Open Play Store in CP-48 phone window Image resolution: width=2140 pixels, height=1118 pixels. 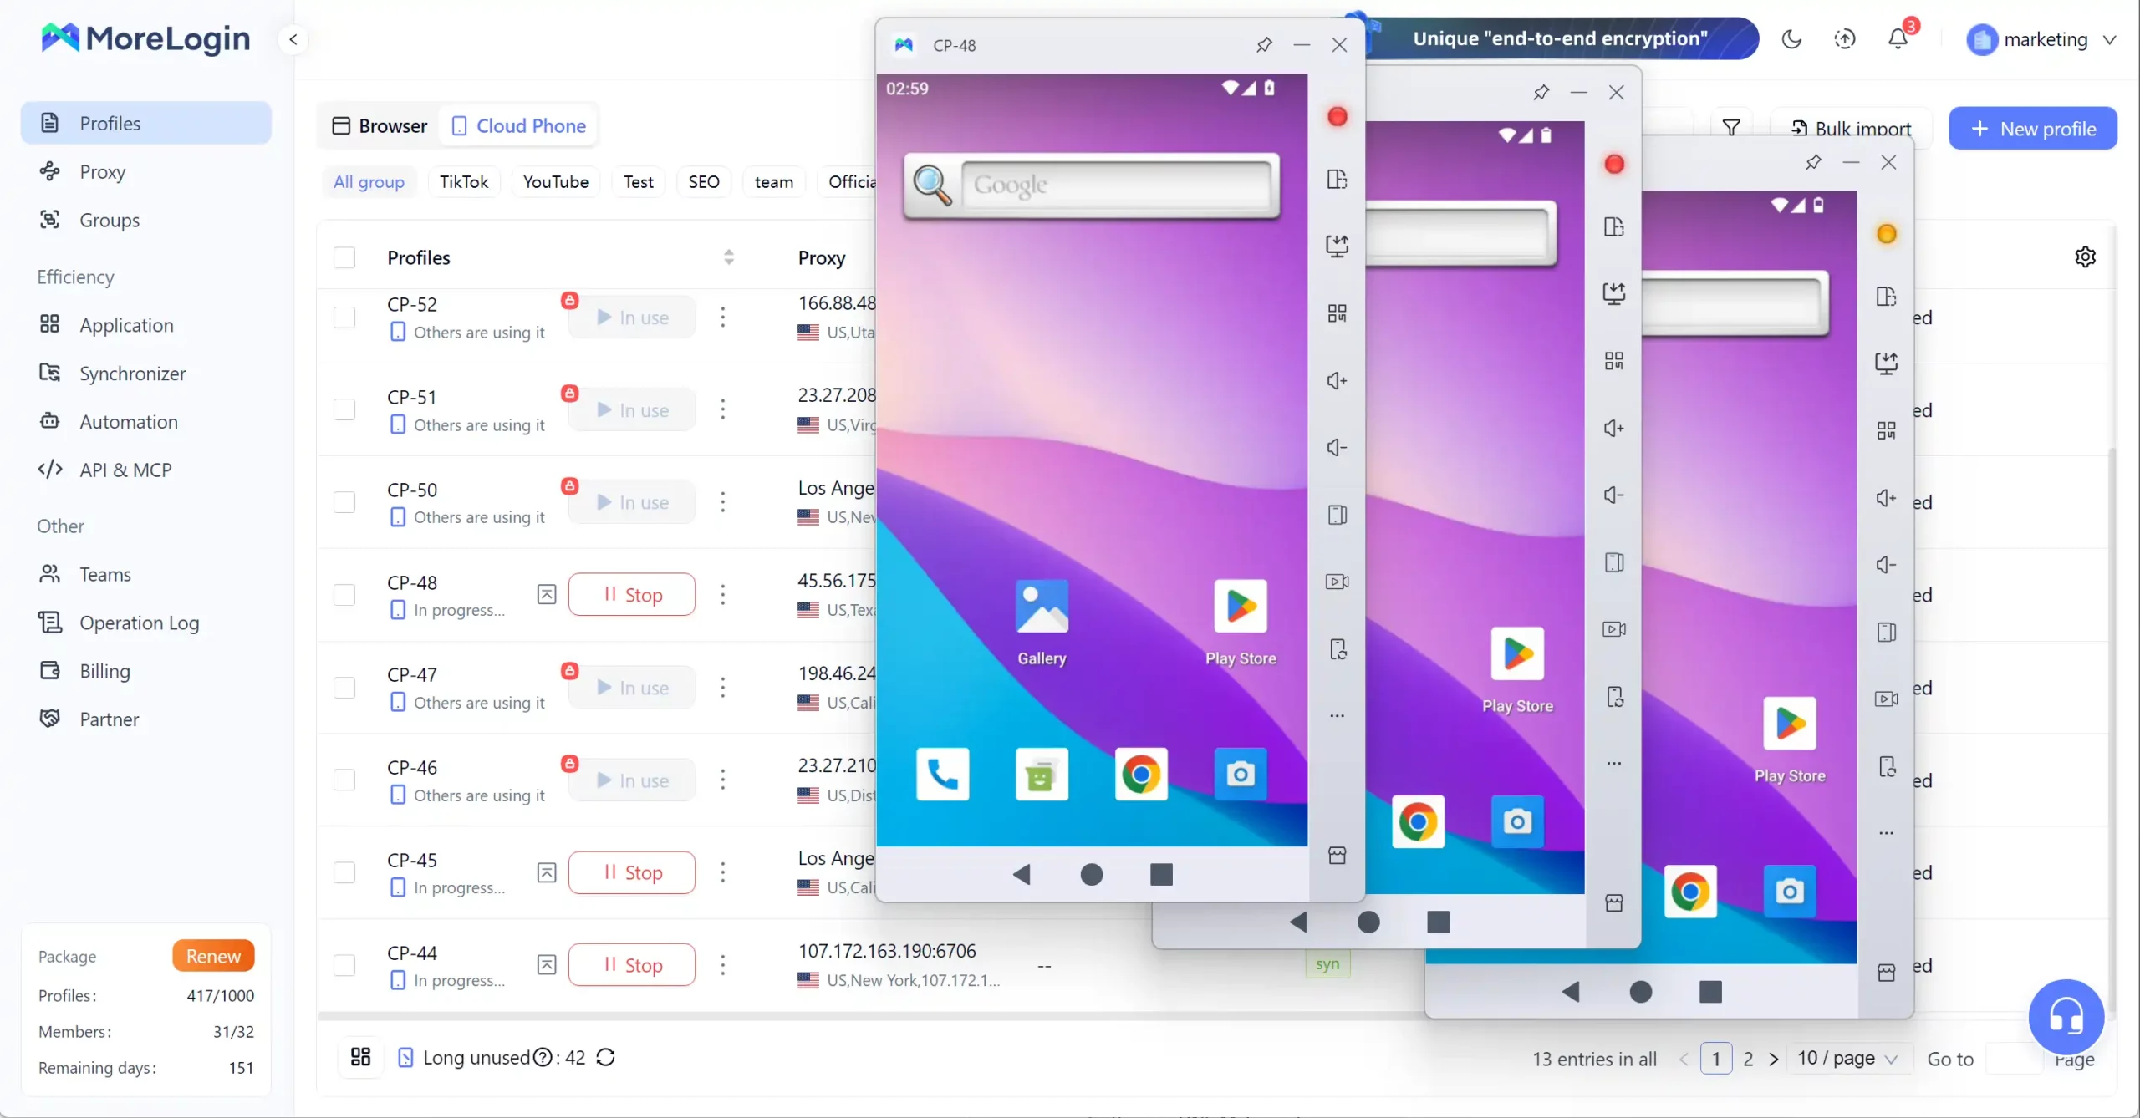click(1241, 607)
